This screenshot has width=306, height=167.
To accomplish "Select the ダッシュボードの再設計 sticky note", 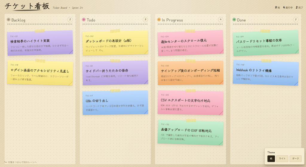I will (115, 43).
